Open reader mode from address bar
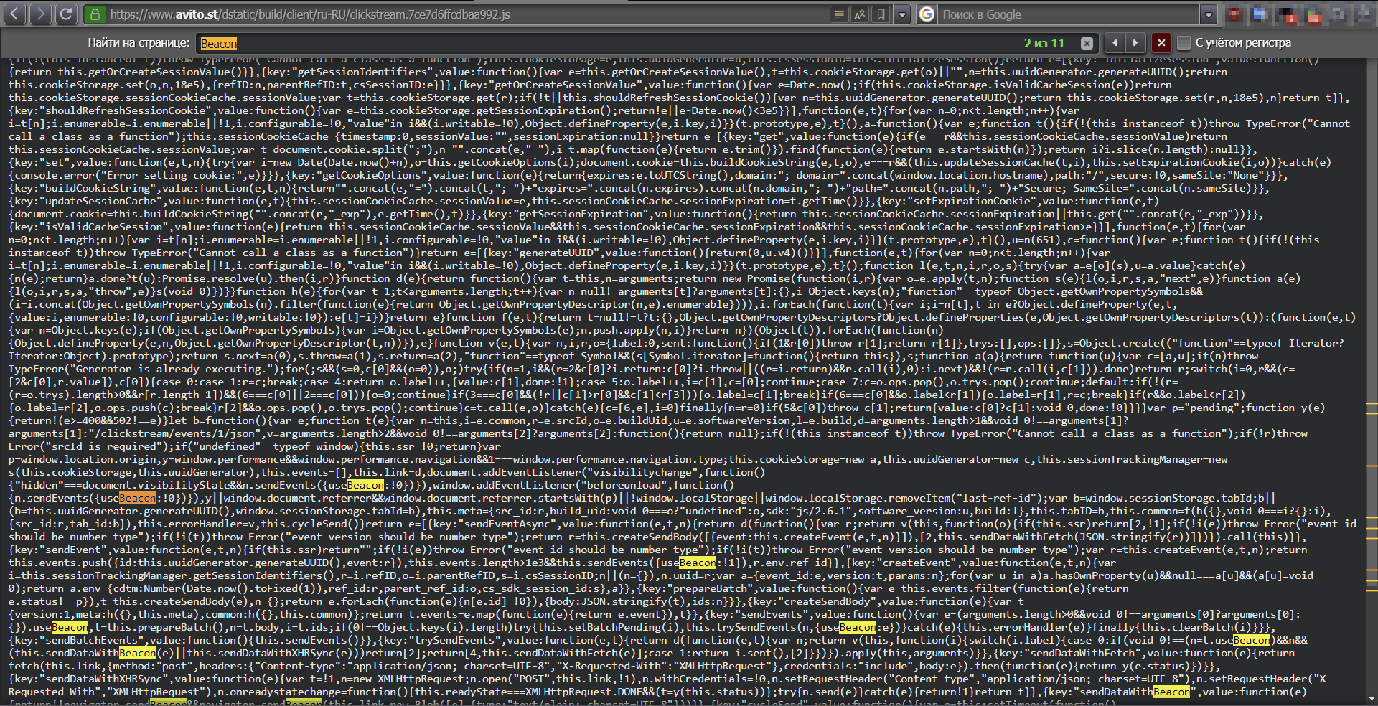The height and width of the screenshot is (706, 1378). pyautogui.click(x=838, y=14)
